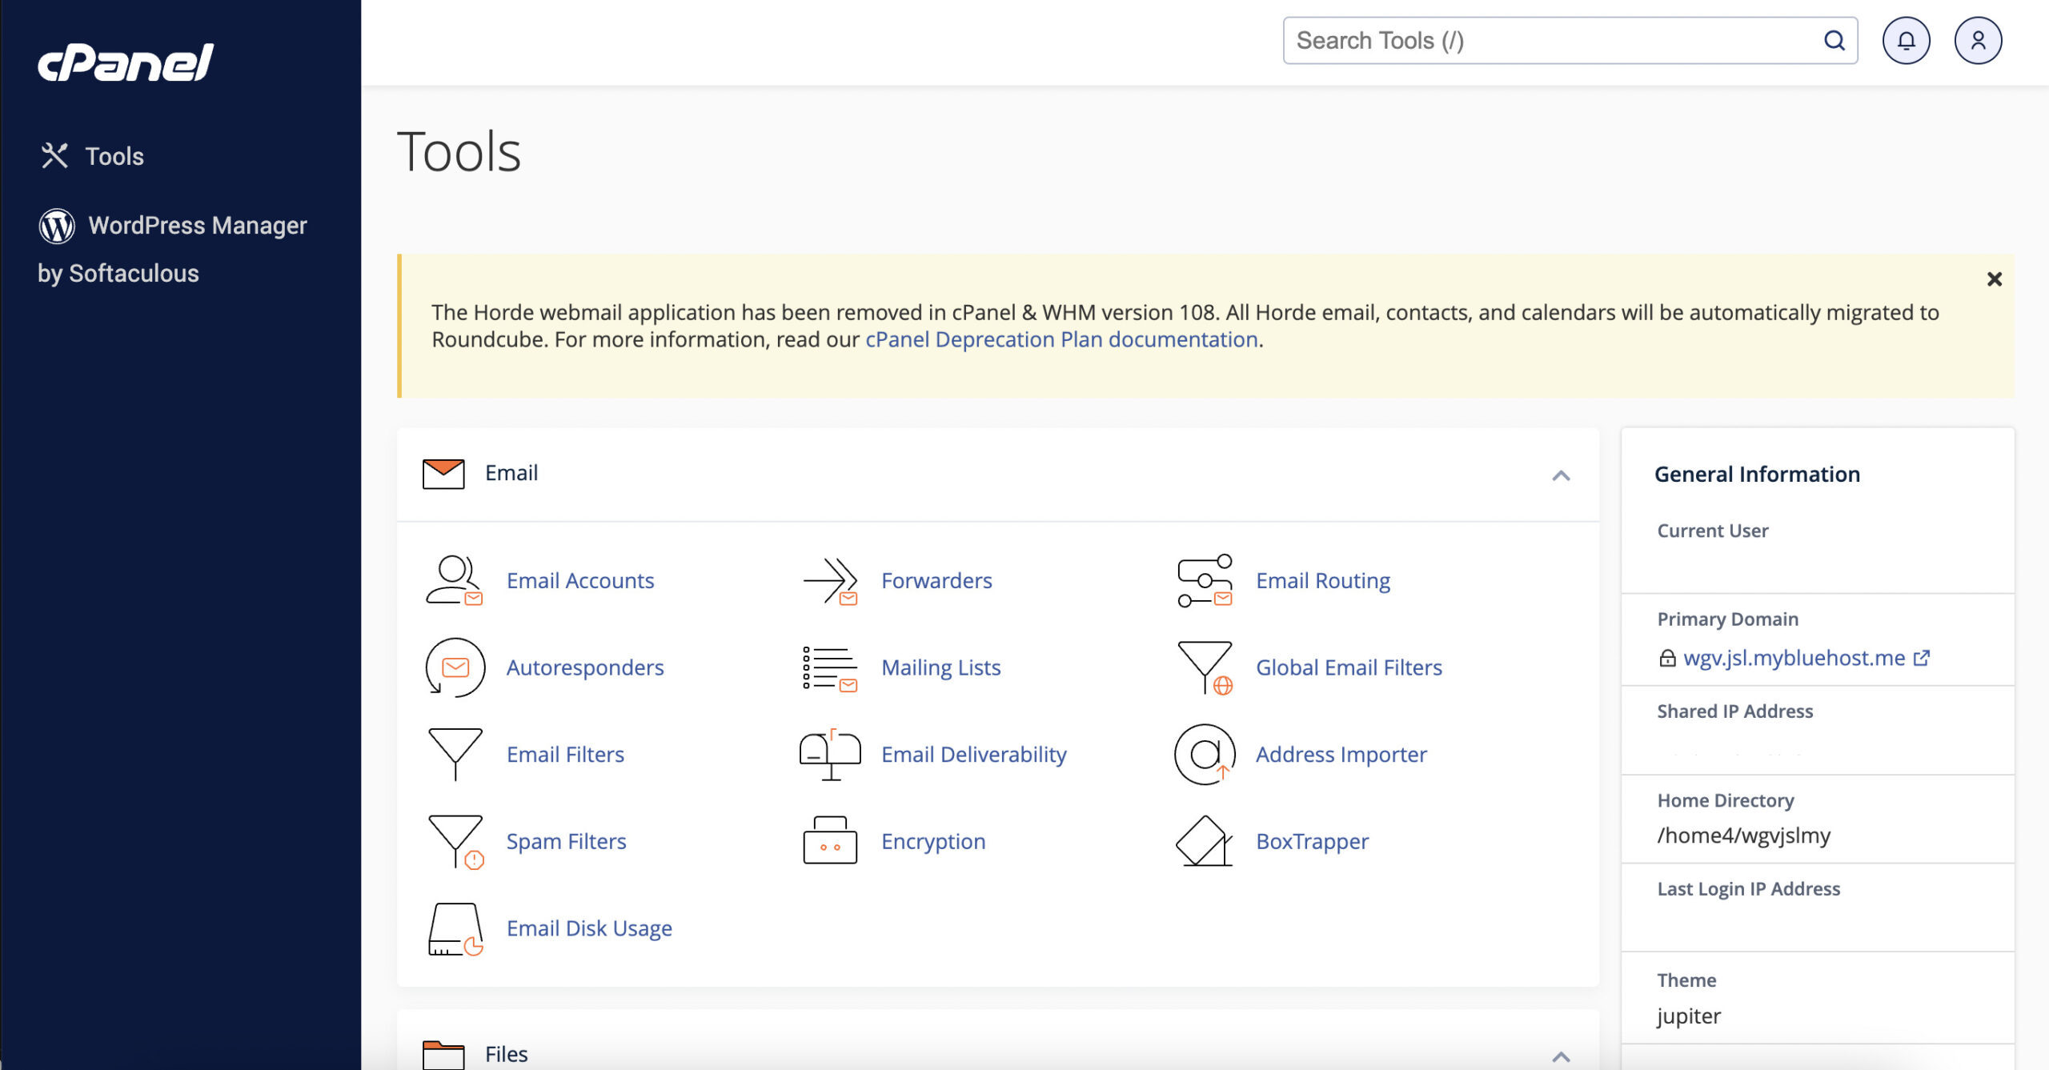Access Forwarders tool
The width and height of the screenshot is (2049, 1070).
pos(936,579)
